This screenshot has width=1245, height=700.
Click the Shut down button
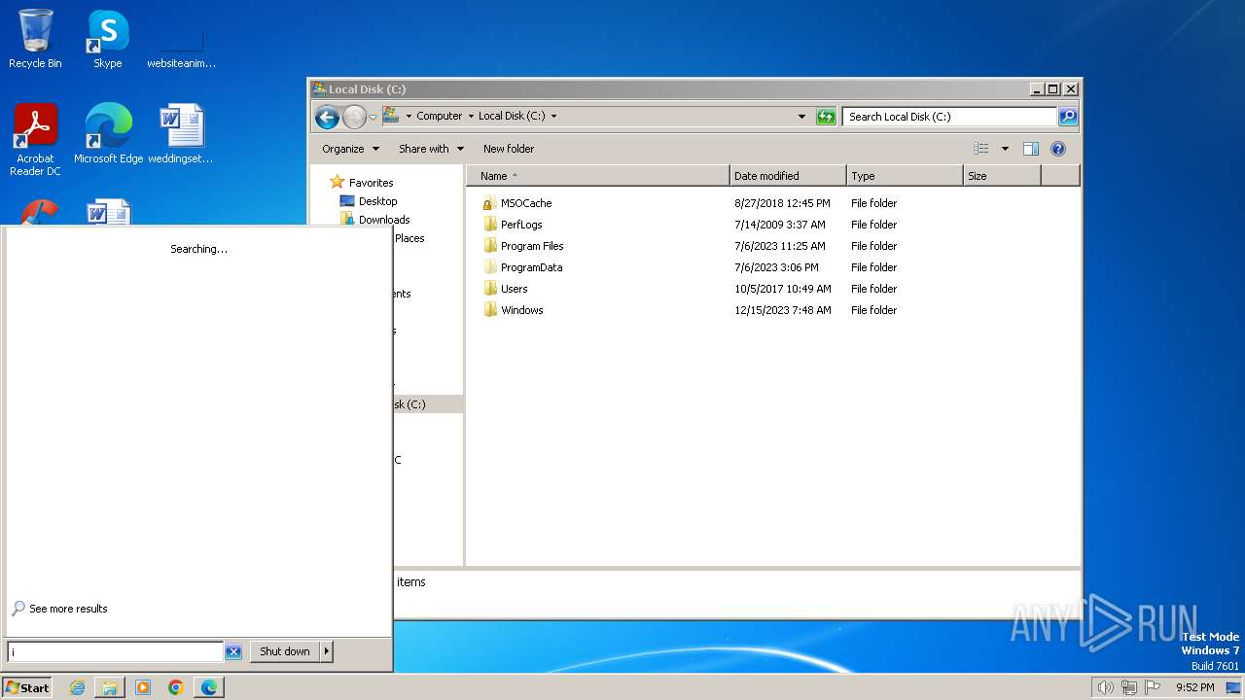click(x=285, y=651)
